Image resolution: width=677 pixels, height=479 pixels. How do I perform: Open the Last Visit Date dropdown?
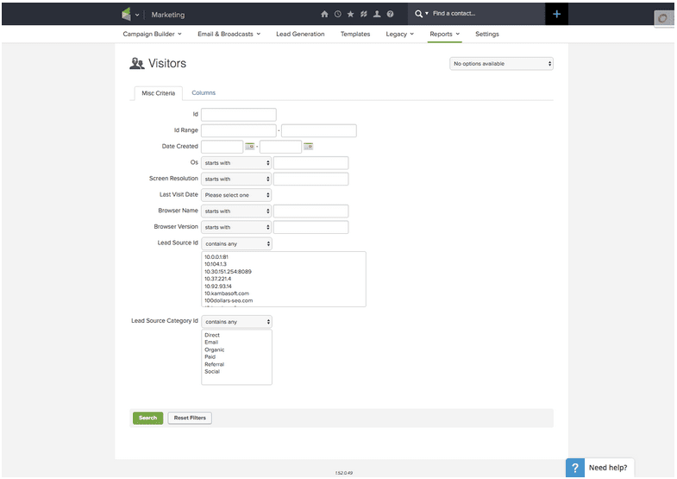[237, 195]
